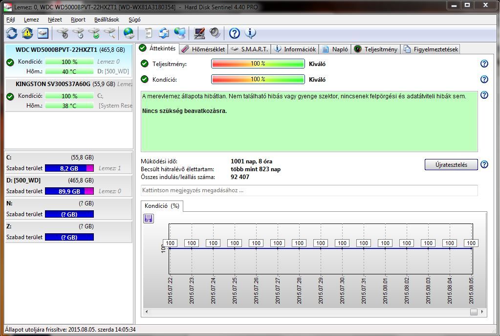The image size is (500, 336).
Task: Click the chart scrollbar left arrow
Action: (x=147, y=312)
